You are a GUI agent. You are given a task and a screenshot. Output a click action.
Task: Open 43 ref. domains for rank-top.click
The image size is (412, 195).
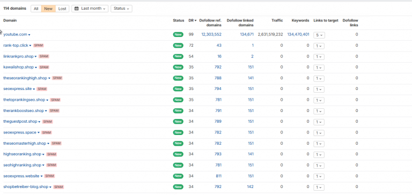(x=219, y=46)
